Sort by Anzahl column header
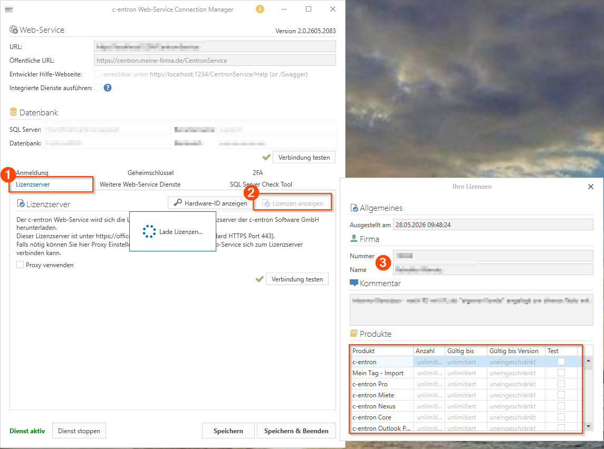The width and height of the screenshot is (604, 449). (429, 350)
